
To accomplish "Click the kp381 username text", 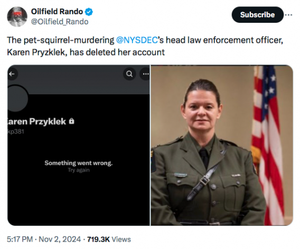I will [16, 132].
